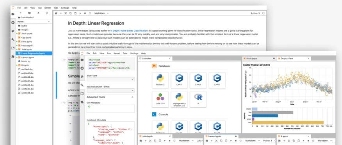Click the refresh file list icon in file browser
The height and width of the screenshot is (145, 342).
point(47,13)
